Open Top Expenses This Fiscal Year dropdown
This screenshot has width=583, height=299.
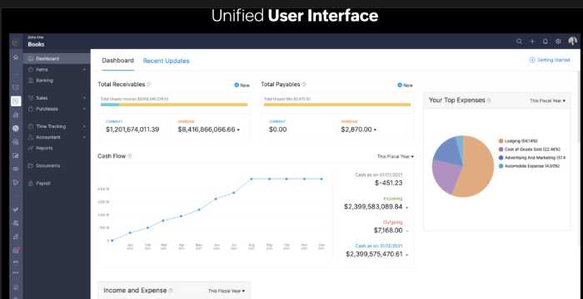click(x=547, y=100)
